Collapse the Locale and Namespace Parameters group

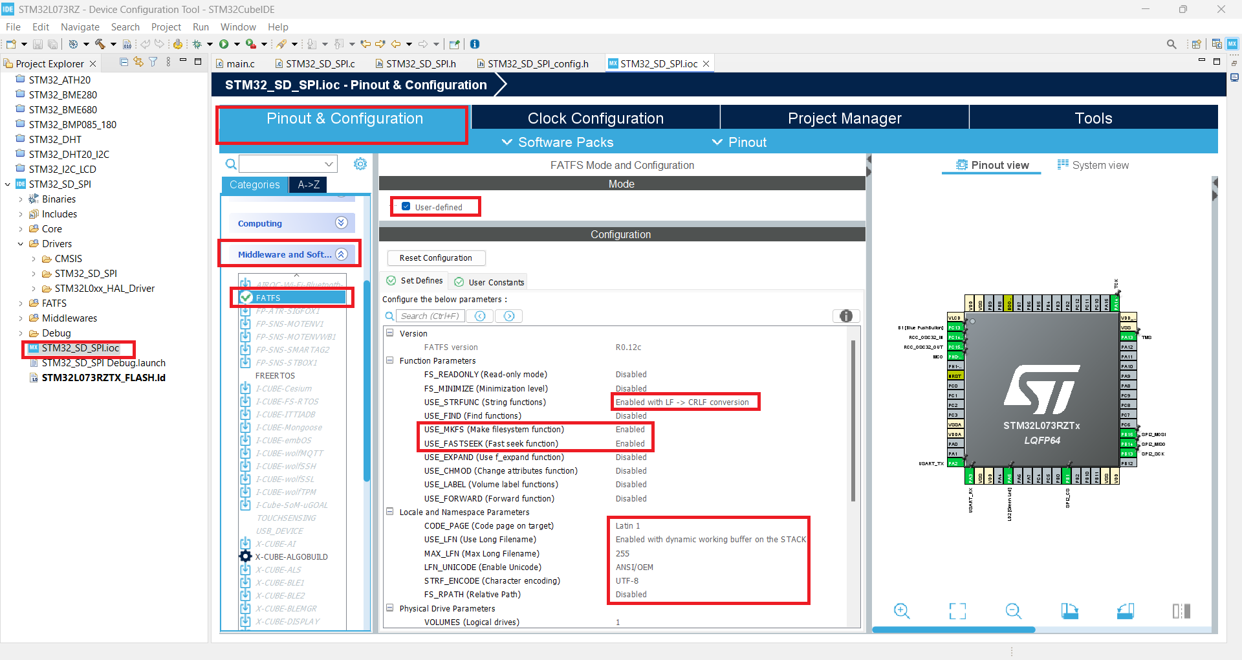coord(390,511)
